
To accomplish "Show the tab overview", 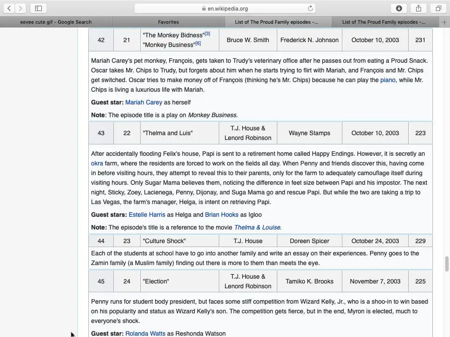I will tap(438, 8).
